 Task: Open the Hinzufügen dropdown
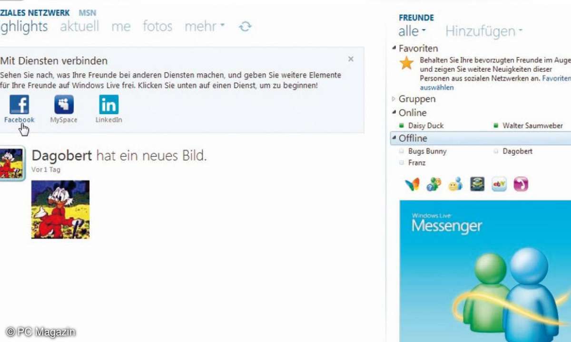click(484, 31)
